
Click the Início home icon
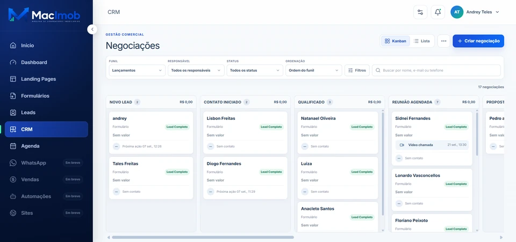coord(13,46)
